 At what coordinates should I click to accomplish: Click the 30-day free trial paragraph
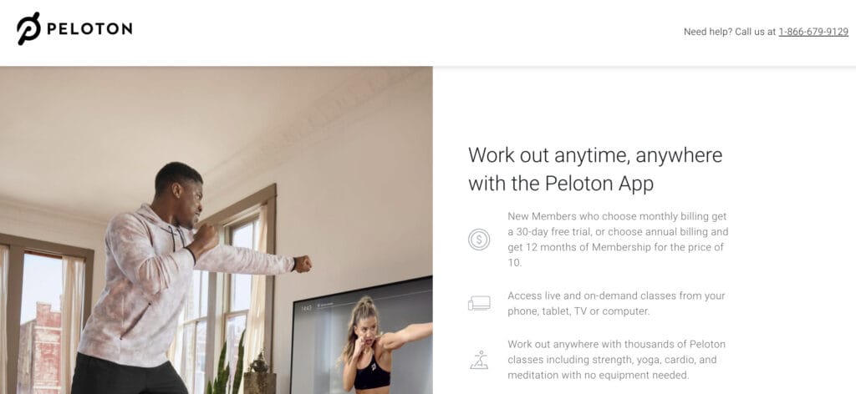point(618,240)
